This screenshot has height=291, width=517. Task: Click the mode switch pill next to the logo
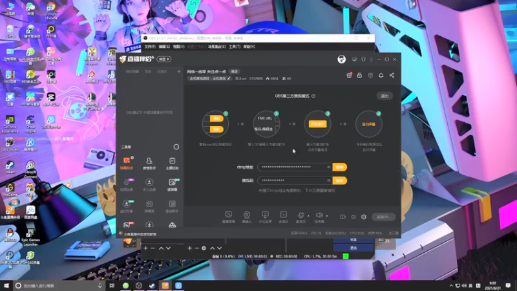click(164, 59)
